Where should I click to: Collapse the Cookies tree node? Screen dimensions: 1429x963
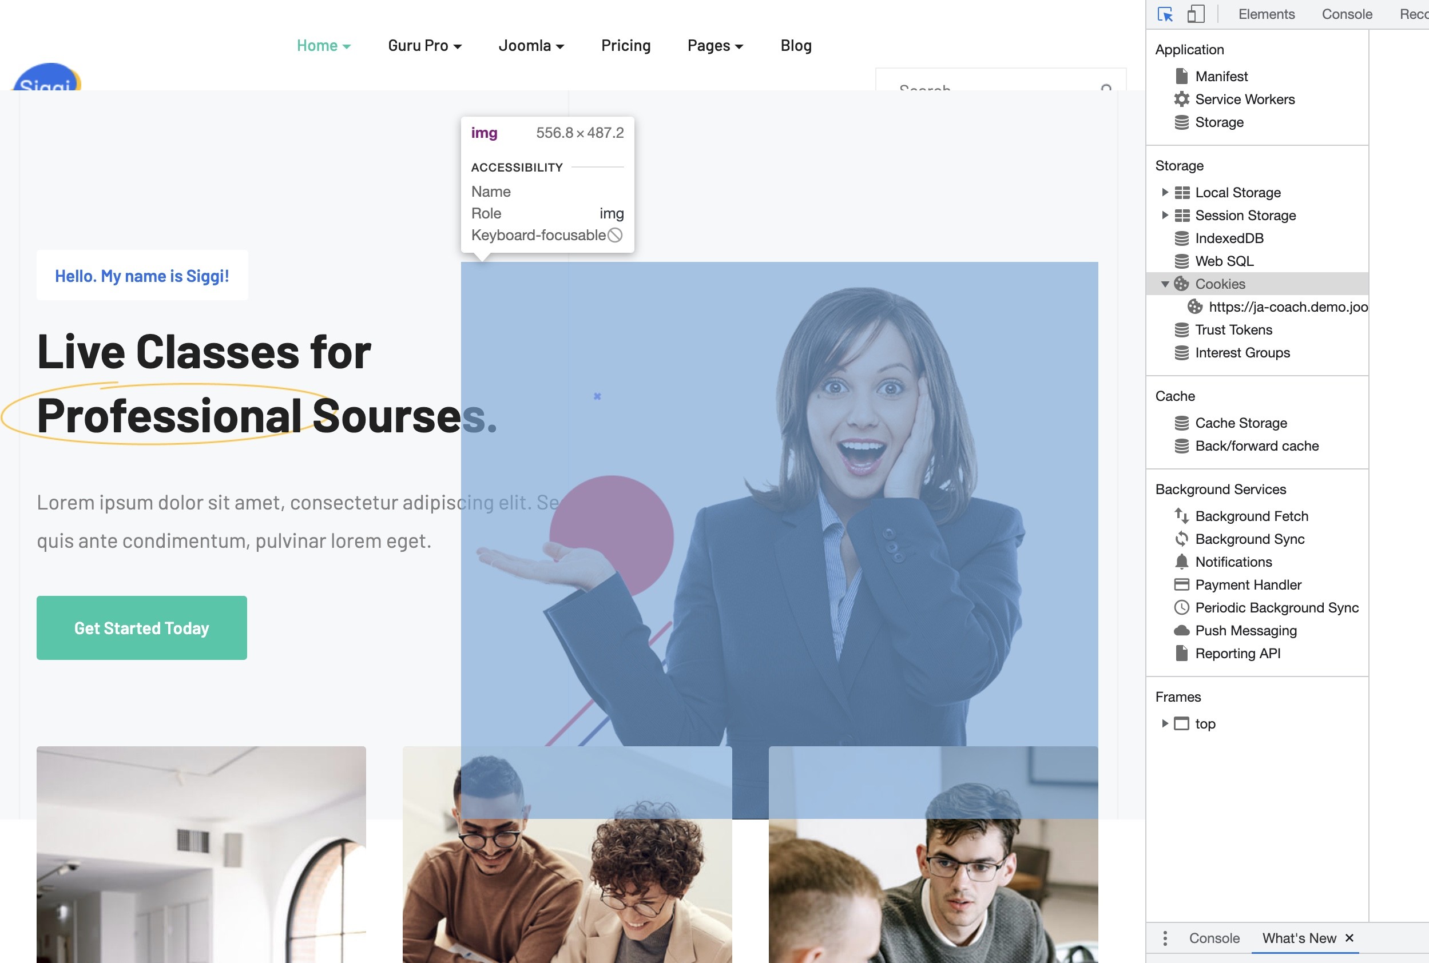tap(1164, 284)
